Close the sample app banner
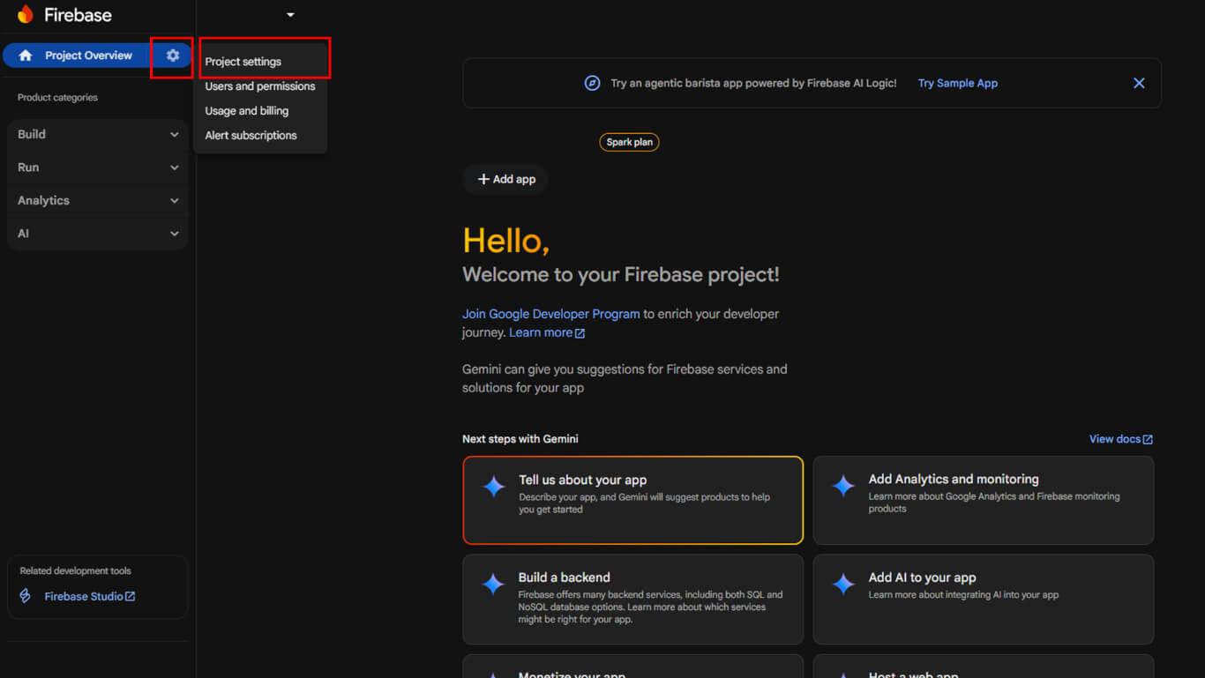The image size is (1205, 678). tap(1139, 83)
